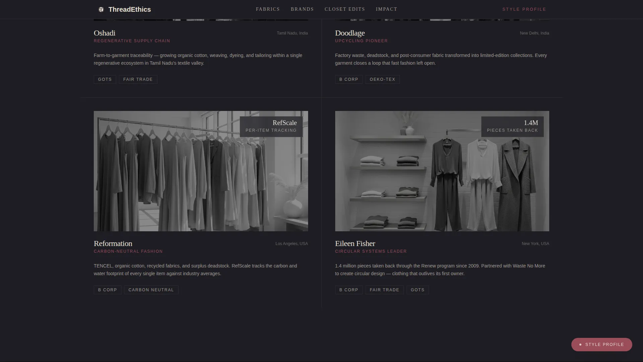
Task: Click the Carbon-Neutral Fashion label
Action: click(128, 251)
